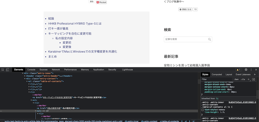Select the Styles pane tab
Image resolution: width=259 pixels, height=122 pixels.
[x=205, y=75]
